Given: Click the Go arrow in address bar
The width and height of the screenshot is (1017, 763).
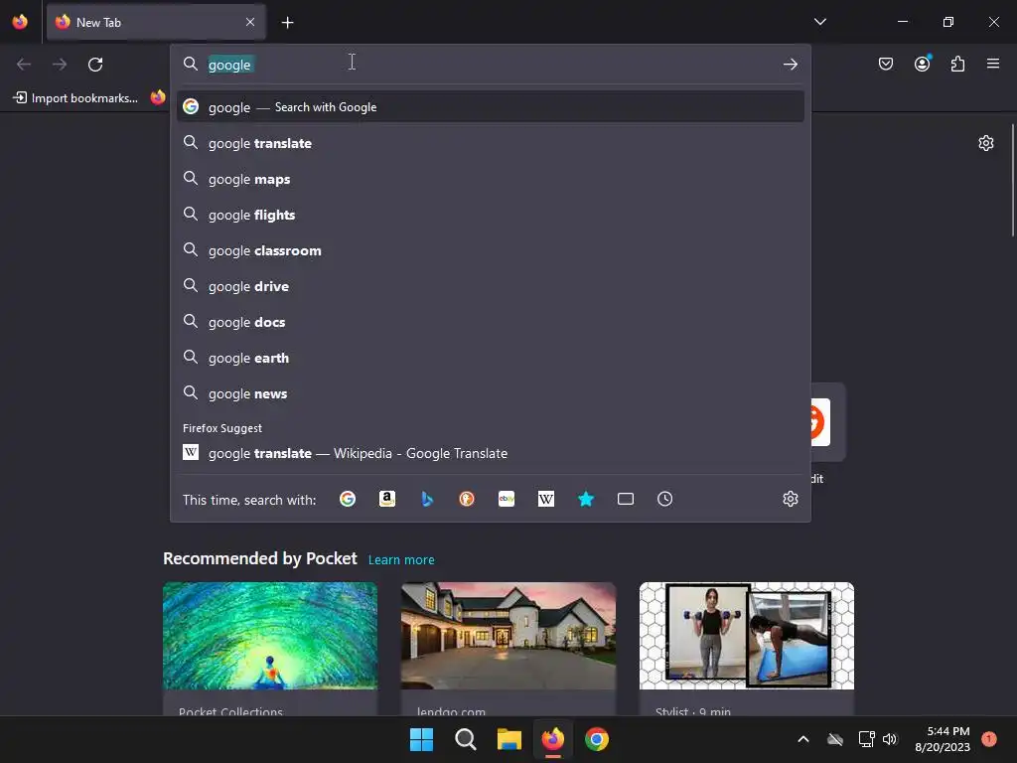Looking at the screenshot, I should (790, 65).
